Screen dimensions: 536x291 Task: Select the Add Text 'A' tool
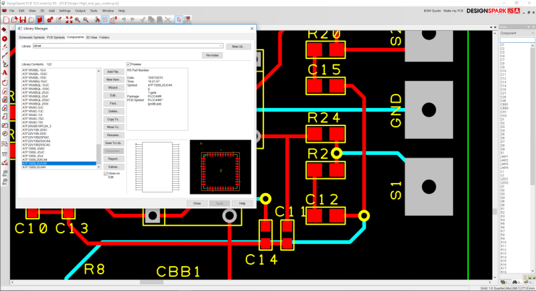tap(5, 72)
